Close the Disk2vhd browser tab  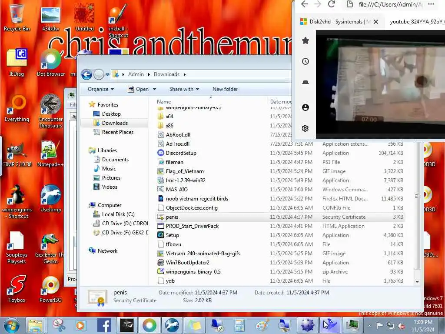(376, 22)
